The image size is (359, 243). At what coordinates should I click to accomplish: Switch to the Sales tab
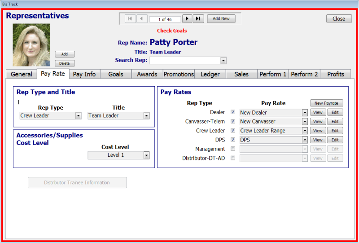[x=241, y=74]
